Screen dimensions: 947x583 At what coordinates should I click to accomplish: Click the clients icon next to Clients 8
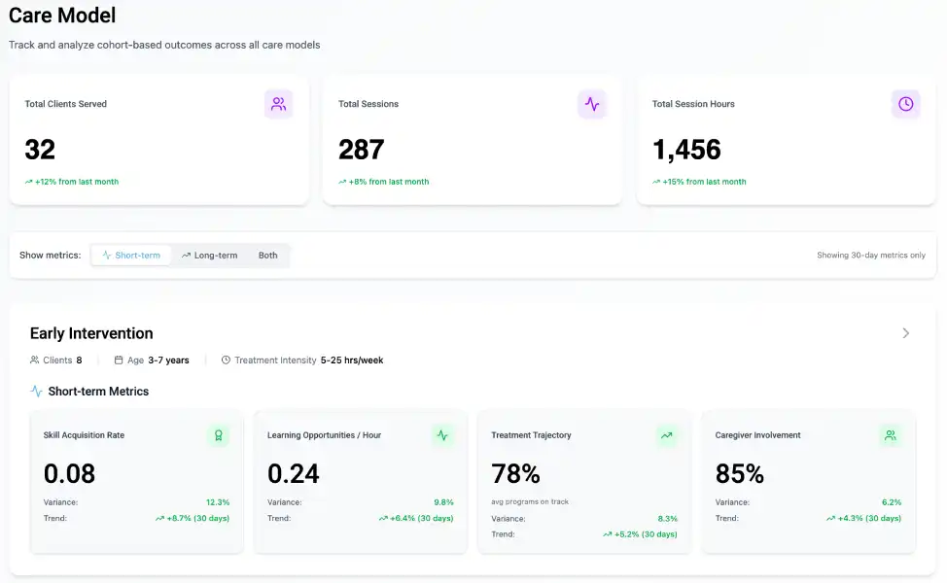pos(34,360)
